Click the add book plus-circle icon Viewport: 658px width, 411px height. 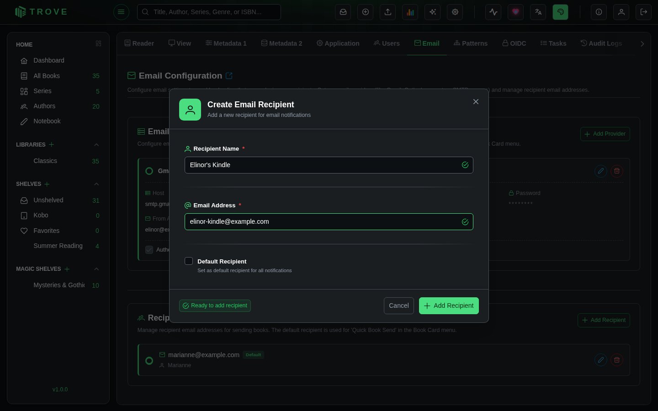pos(366,12)
